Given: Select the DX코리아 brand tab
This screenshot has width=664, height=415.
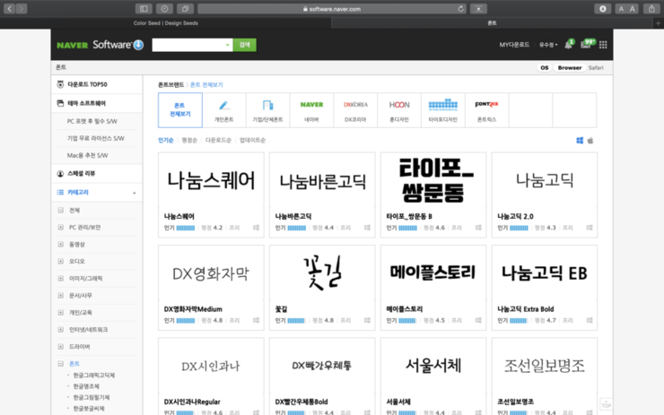Looking at the screenshot, I should (355, 110).
